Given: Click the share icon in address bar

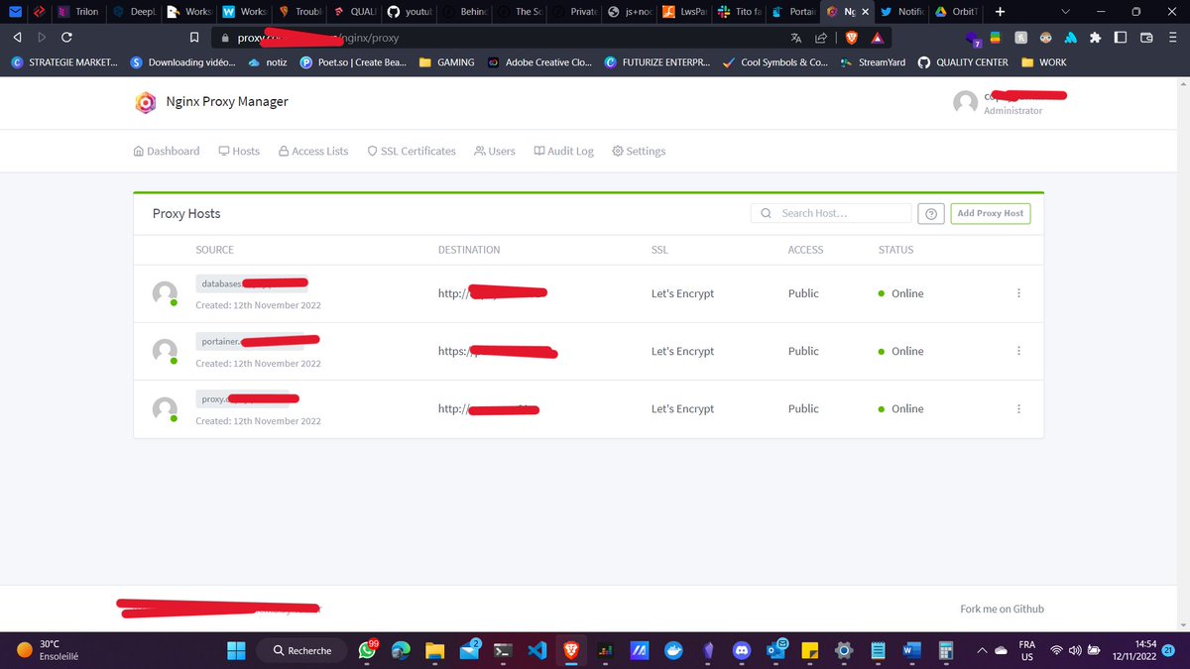Looking at the screenshot, I should point(820,38).
